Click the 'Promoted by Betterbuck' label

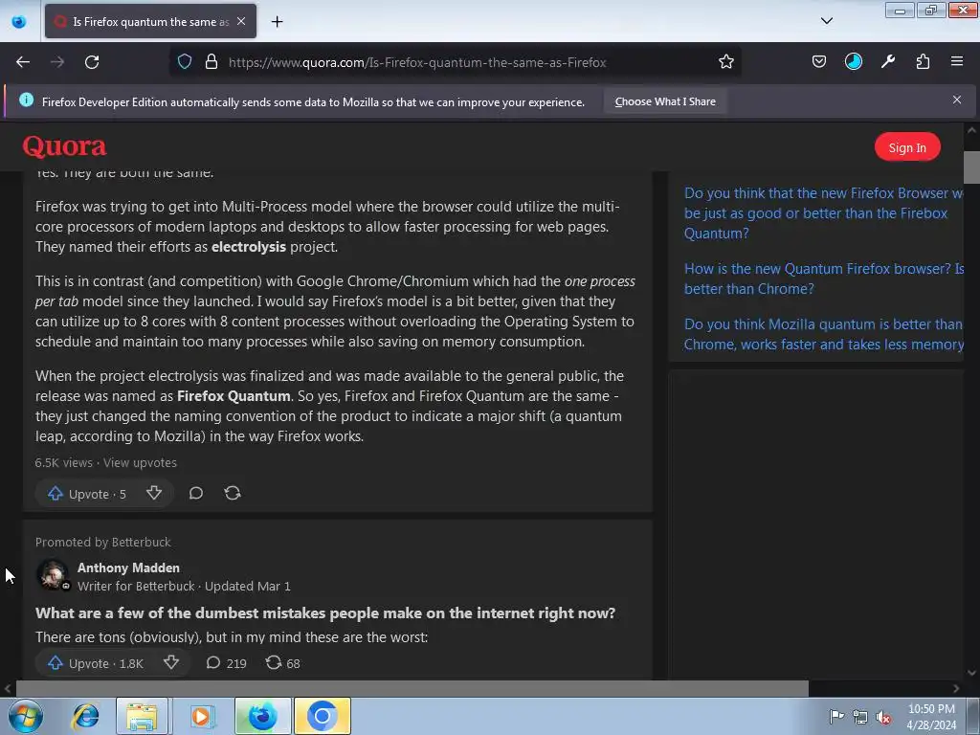tap(103, 543)
